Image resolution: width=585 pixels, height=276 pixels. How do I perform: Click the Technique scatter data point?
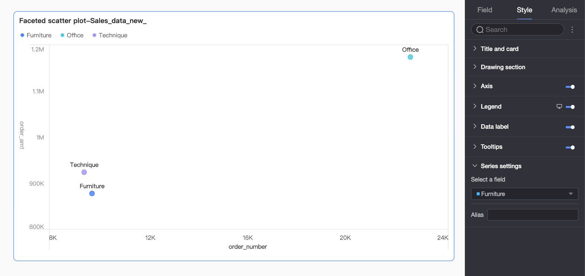click(x=84, y=172)
